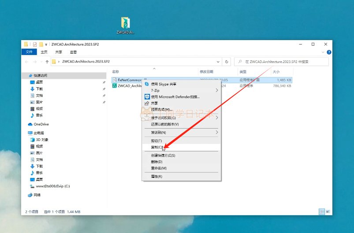Expand the 7-Zip submenu arrow
Viewport: 354px width, 233px height.
point(216,90)
